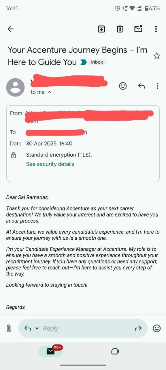Screen dimensions: 166x370
Task: Tap See security details link
Action: [x=50, y=164]
